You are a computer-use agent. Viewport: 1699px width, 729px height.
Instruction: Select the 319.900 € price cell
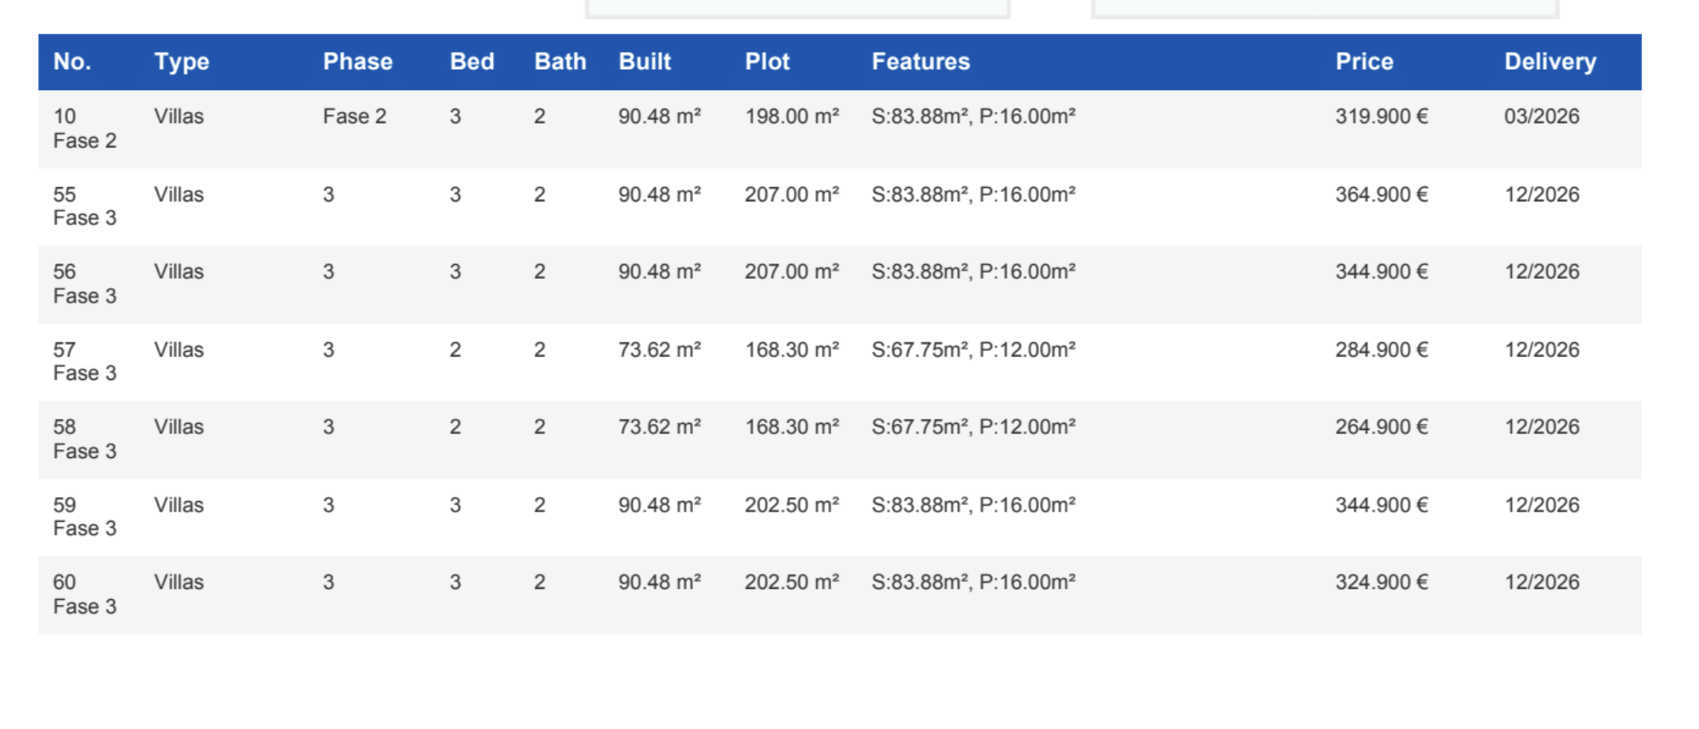coord(1381,116)
